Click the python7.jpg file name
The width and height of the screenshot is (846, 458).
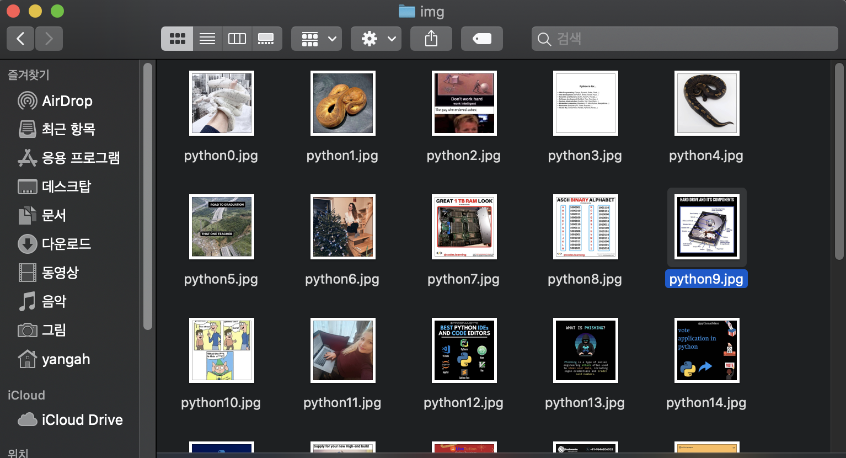[x=464, y=279]
